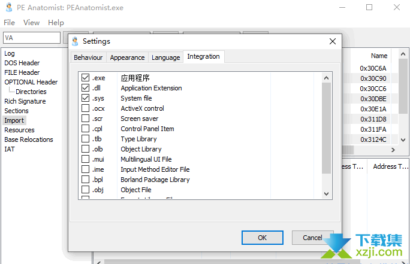410x264 pixels.
Task: Click the extension list scrollbar thumb
Action: click(326, 128)
